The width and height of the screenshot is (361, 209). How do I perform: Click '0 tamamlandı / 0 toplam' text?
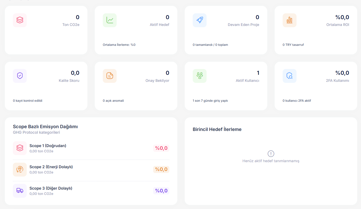pos(210,45)
